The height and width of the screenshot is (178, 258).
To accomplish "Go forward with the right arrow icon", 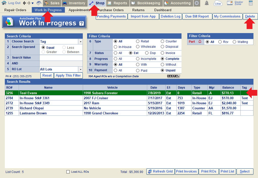I will [x=29, y=3].
